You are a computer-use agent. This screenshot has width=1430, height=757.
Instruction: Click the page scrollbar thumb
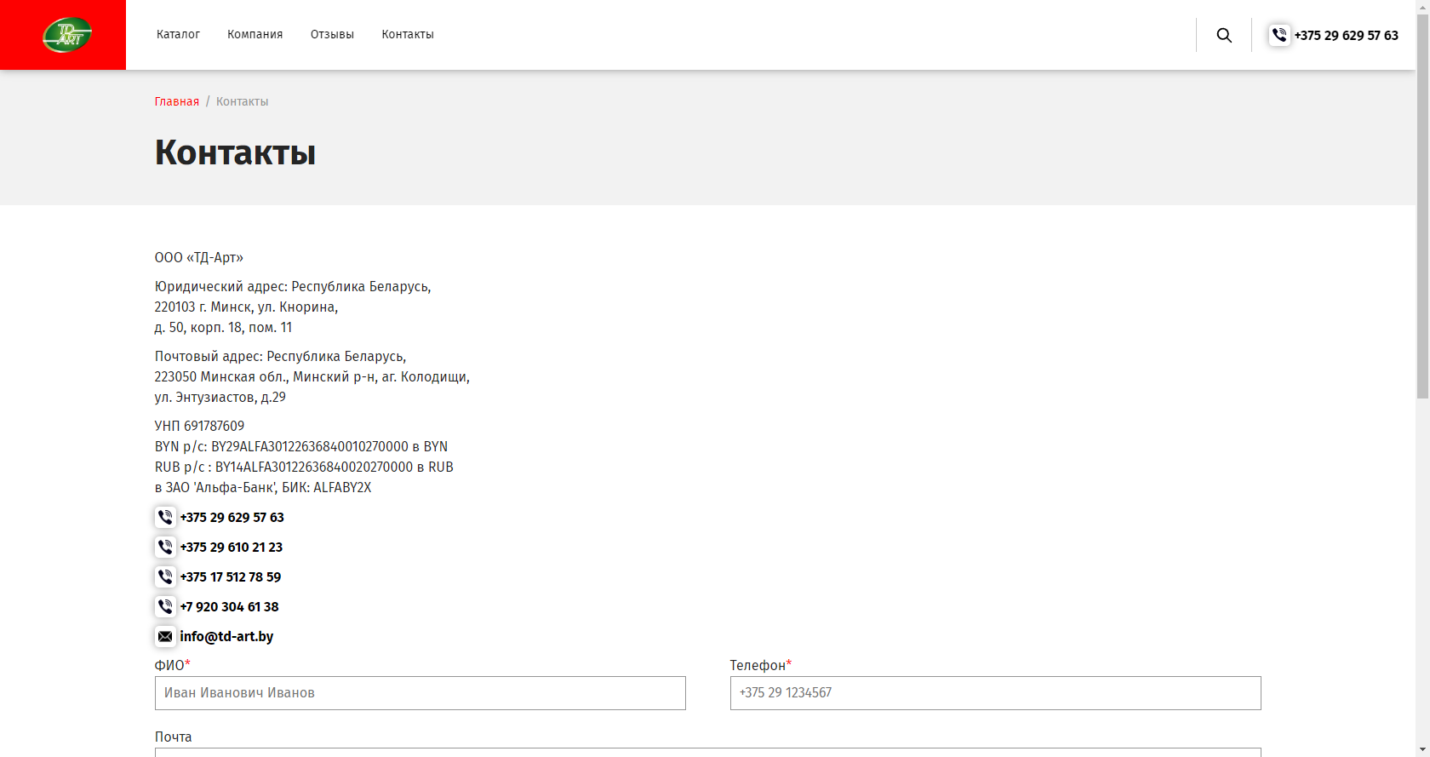pyautogui.click(x=1422, y=205)
